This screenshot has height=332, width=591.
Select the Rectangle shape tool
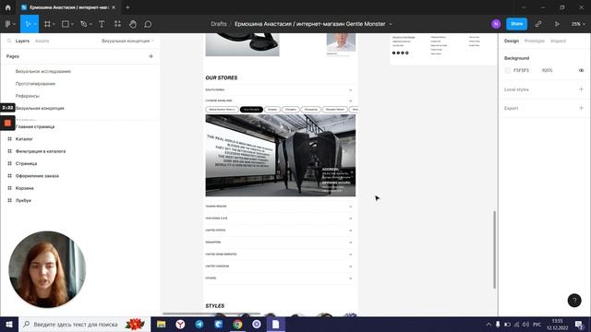point(66,24)
